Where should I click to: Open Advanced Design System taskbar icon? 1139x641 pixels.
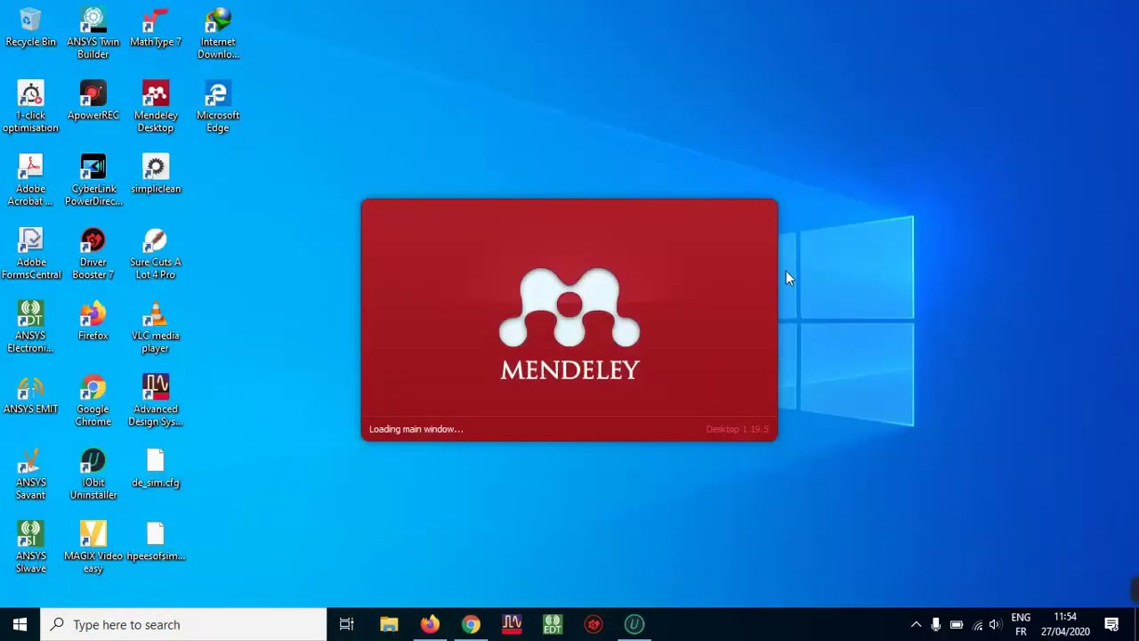point(512,624)
